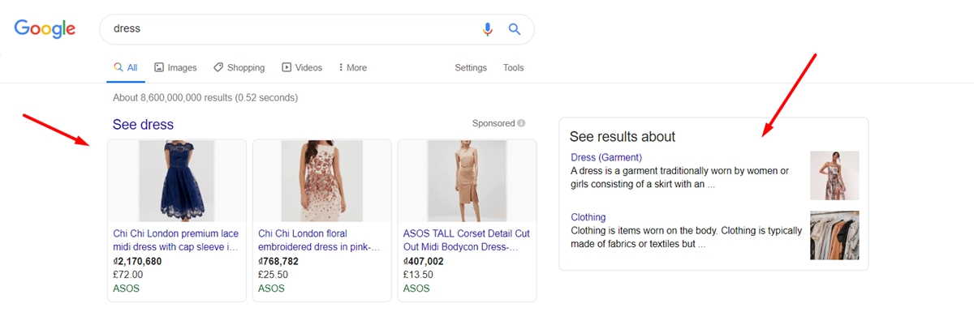Switch to the Images tab
Screen dimensions: 974x325
pyautogui.click(x=175, y=68)
